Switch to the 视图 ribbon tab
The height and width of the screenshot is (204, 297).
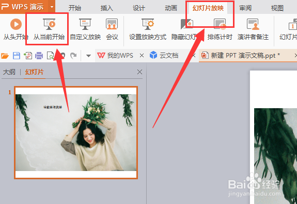(277, 8)
